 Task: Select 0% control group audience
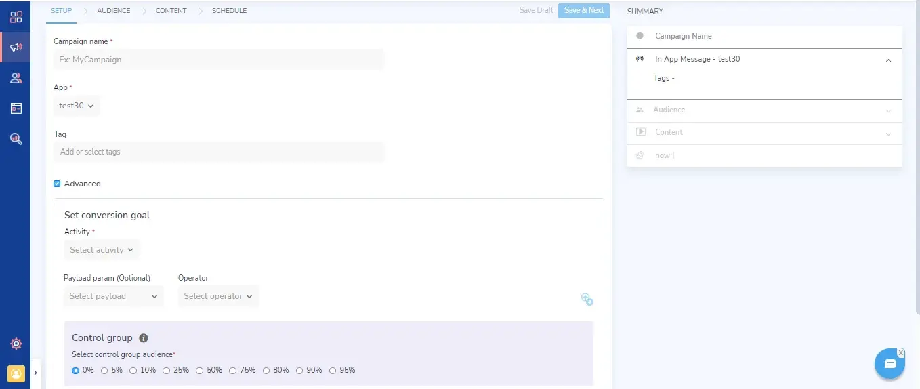tap(75, 371)
